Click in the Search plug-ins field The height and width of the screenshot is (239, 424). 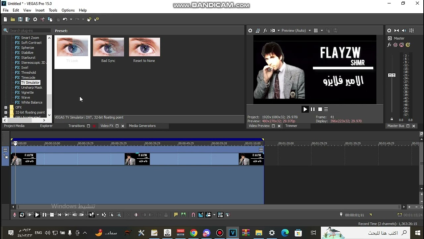click(x=29, y=31)
